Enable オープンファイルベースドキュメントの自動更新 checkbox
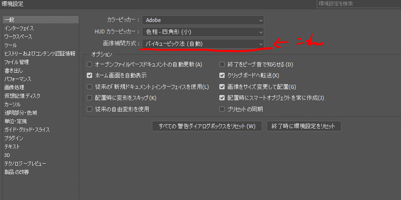Screen dimensions: 401x200 tap(89, 64)
